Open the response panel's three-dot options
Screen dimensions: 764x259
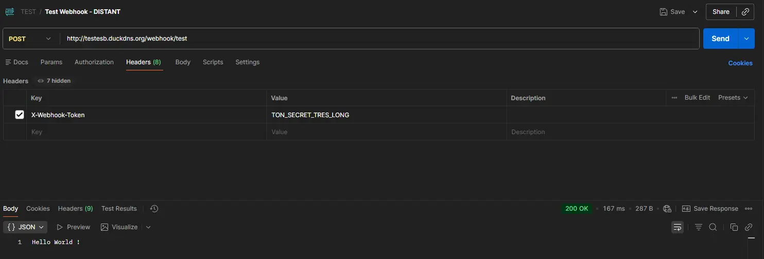coord(749,209)
